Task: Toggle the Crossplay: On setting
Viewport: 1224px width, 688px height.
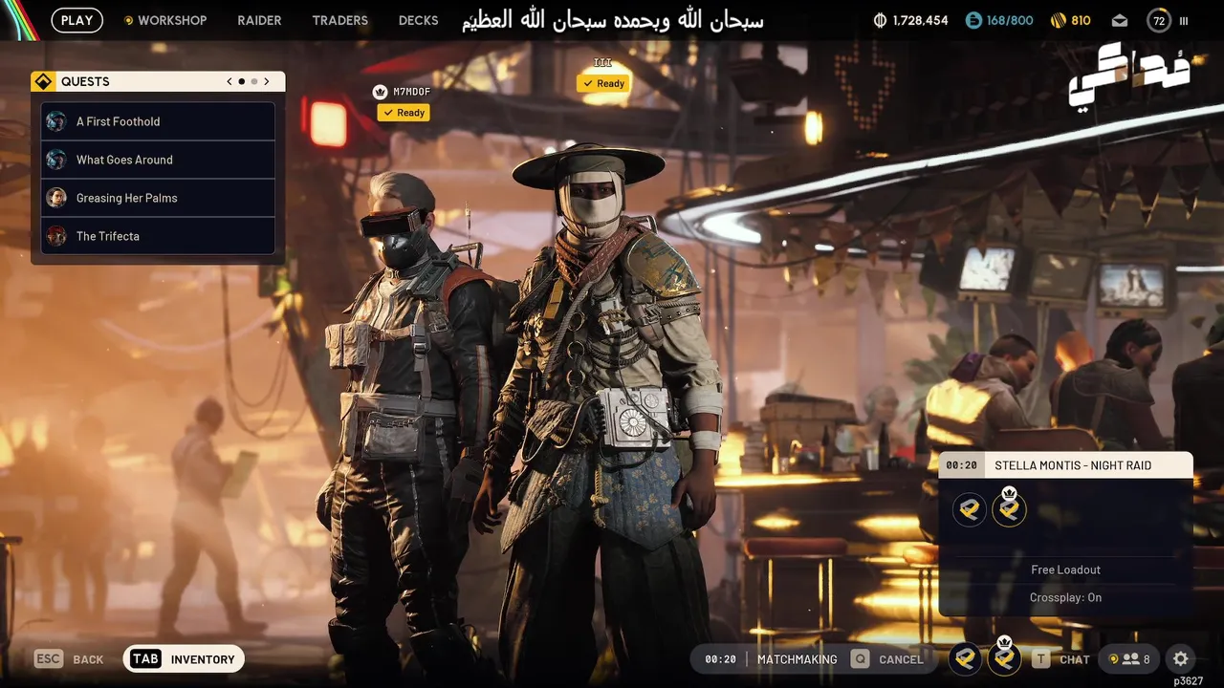Action: pos(1065,597)
